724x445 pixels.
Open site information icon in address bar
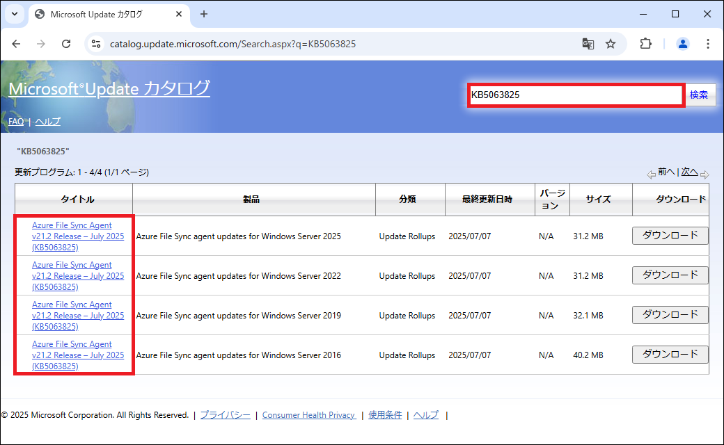pyautogui.click(x=96, y=44)
